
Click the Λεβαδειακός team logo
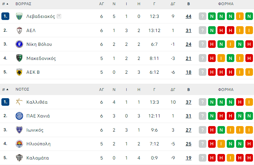pos(19,16)
